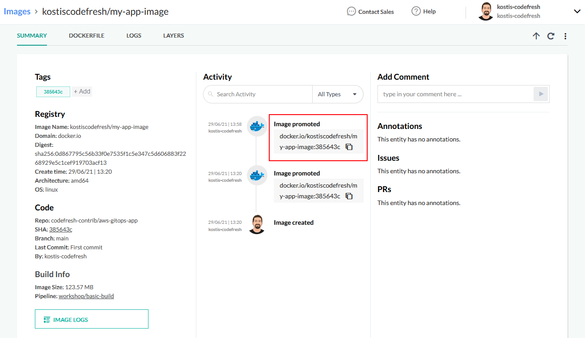Click the OS linux line

click(47, 190)
